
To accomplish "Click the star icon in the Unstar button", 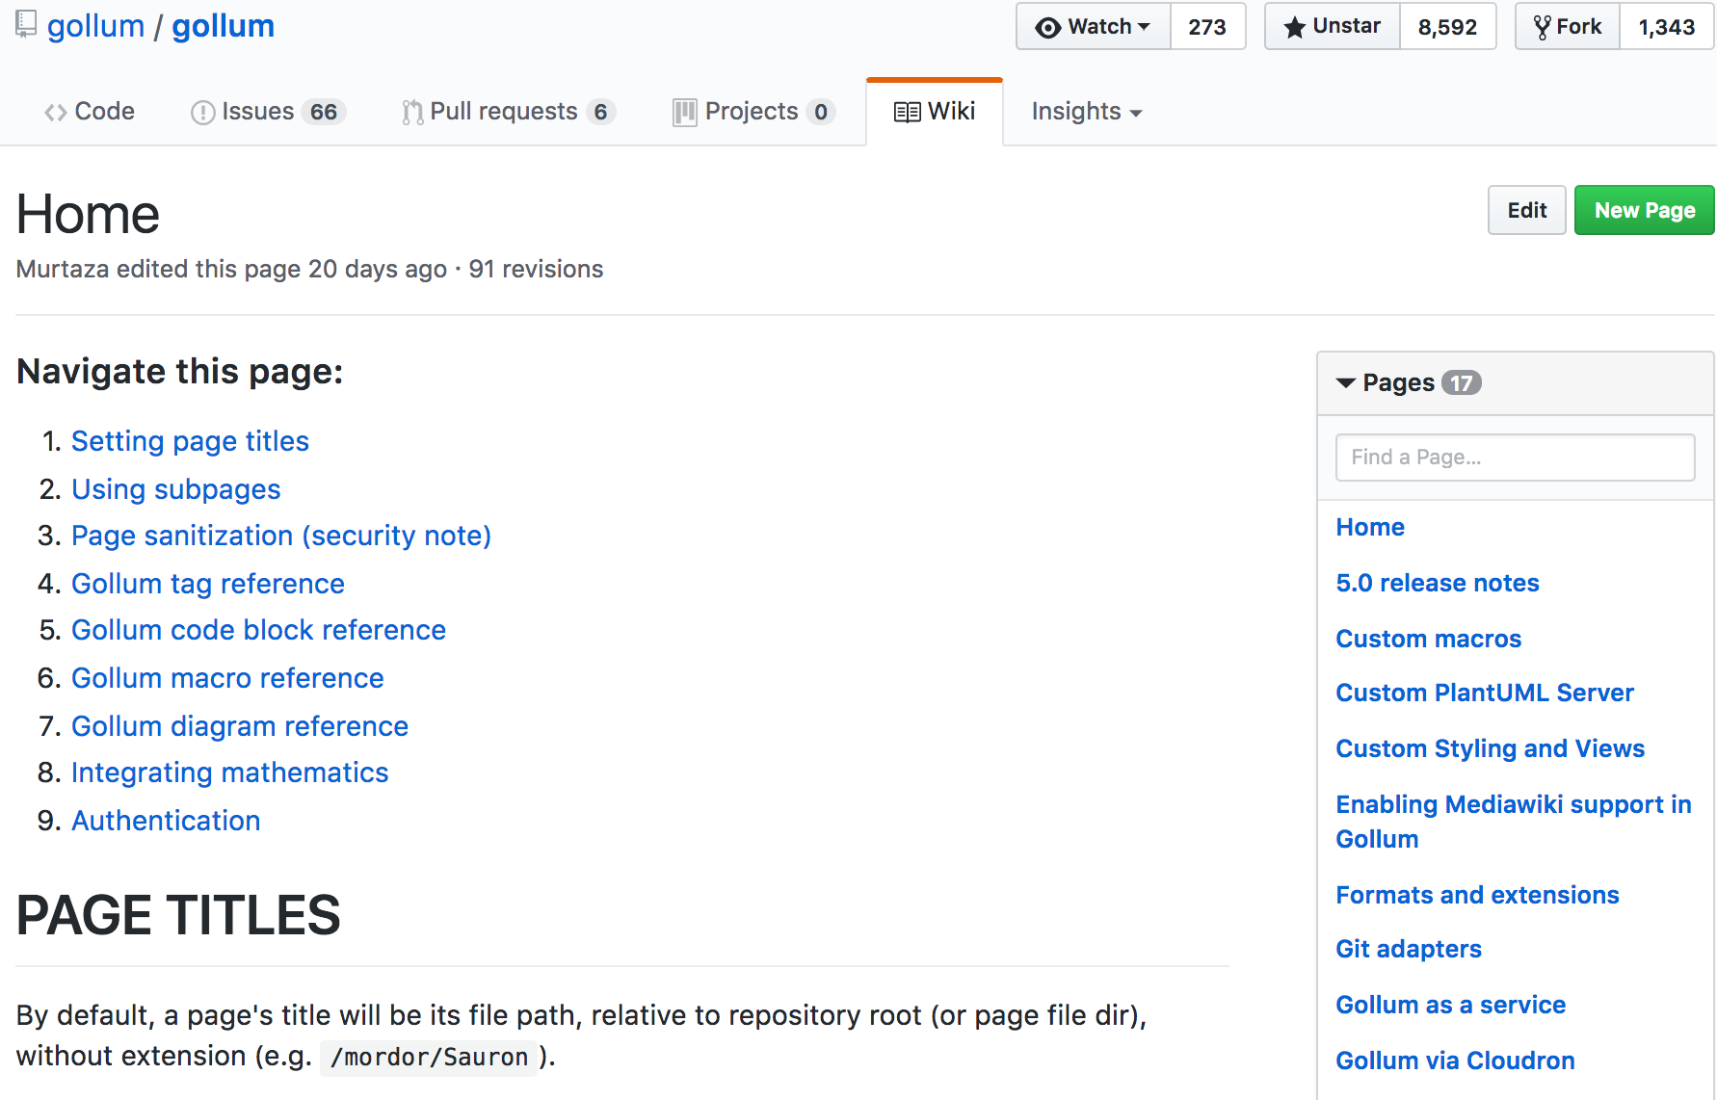I will [x=1295, y=28].
